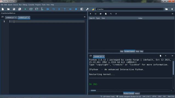Save the current file
This screenshot has height=98, width=175.
14,9
